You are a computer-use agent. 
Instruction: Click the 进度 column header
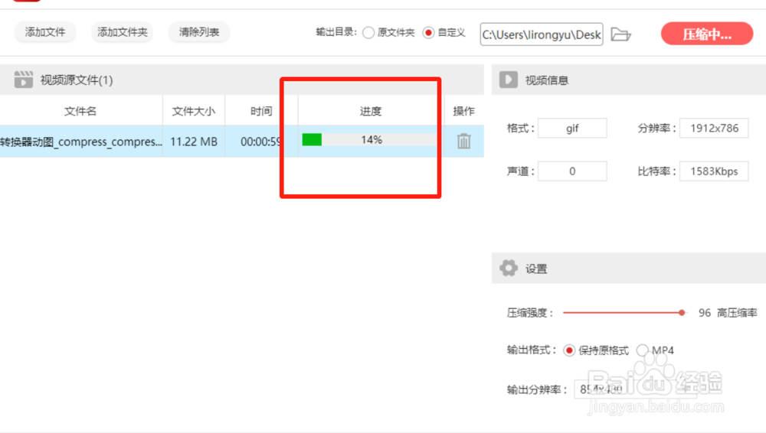point(371,111)
